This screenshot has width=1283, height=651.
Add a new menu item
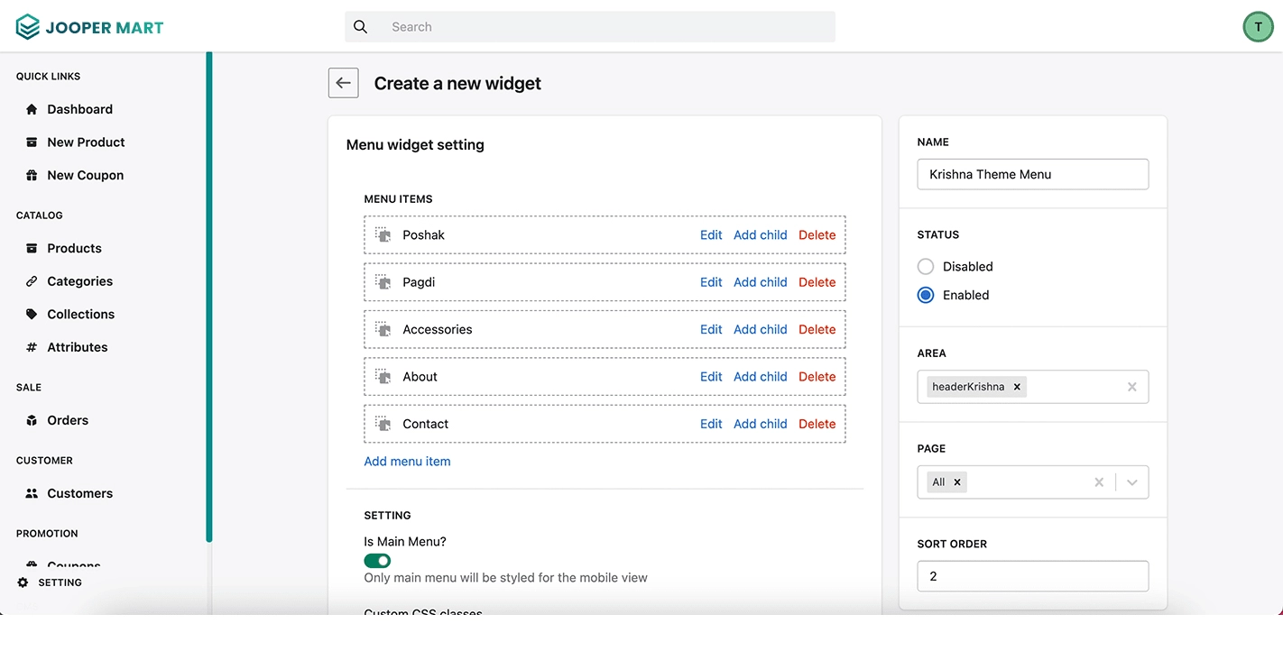click(x=407, y=461)
